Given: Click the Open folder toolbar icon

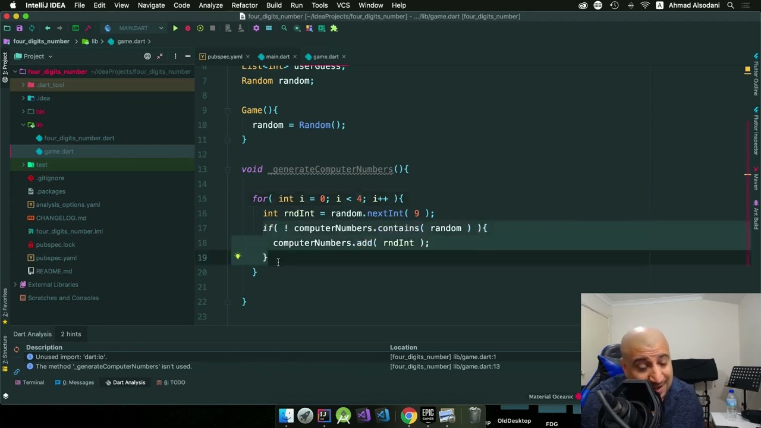Looking at the screenshot, I should coord(7,28).
